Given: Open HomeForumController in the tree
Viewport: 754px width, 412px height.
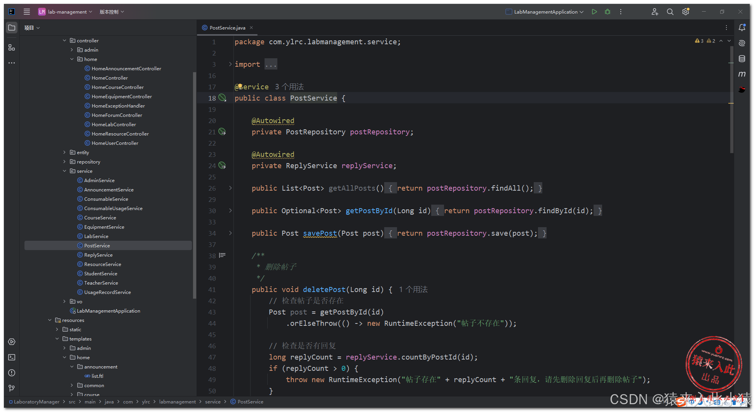Looking at the screenshot, I should click(117, 115).
